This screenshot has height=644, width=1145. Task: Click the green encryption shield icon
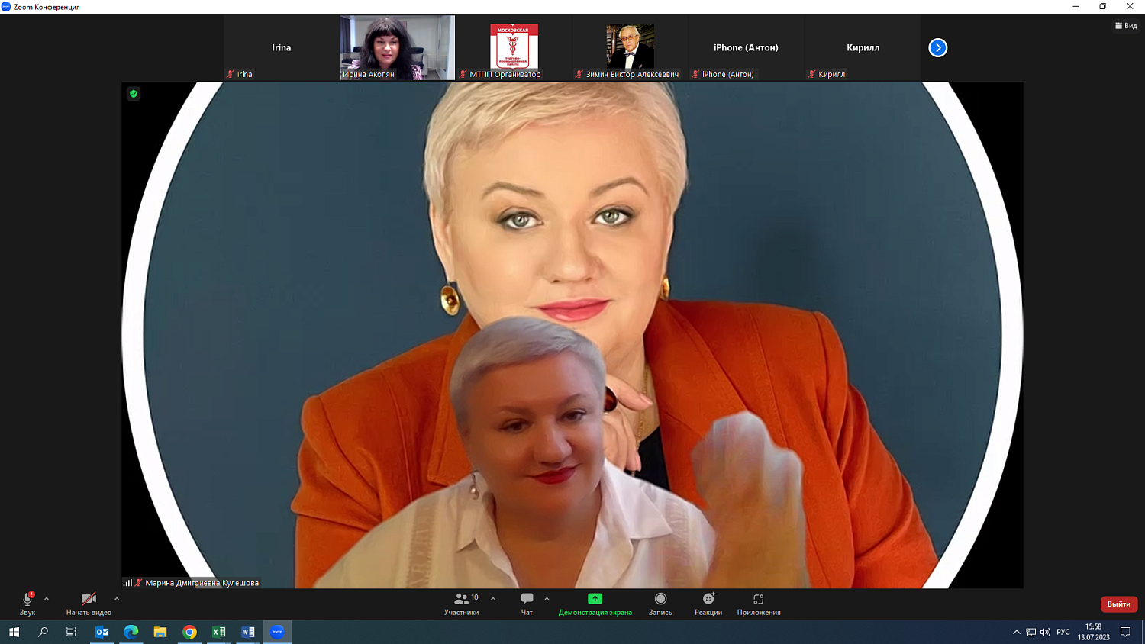(134, 94)
